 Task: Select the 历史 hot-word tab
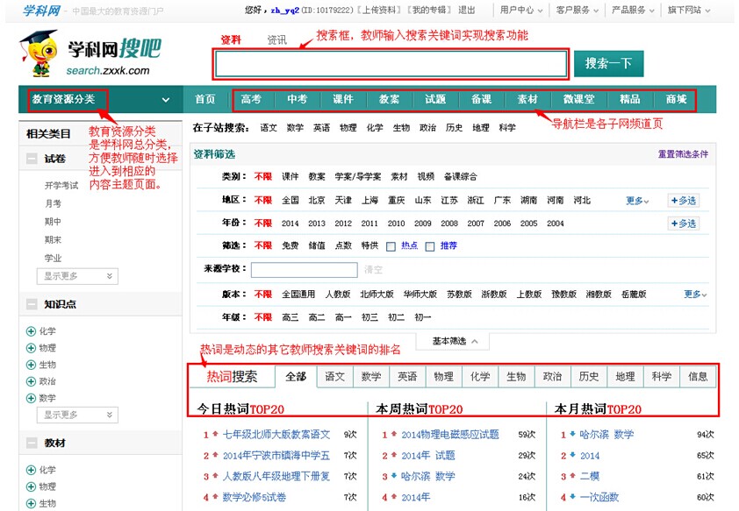pos(589,377)
